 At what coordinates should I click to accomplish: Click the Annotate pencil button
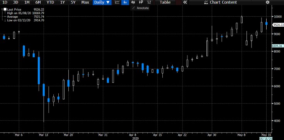pos(140,8)
